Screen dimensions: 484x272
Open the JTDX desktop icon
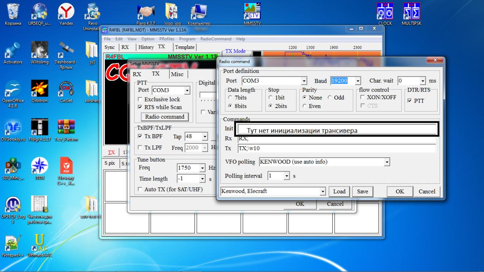(40, 167)
